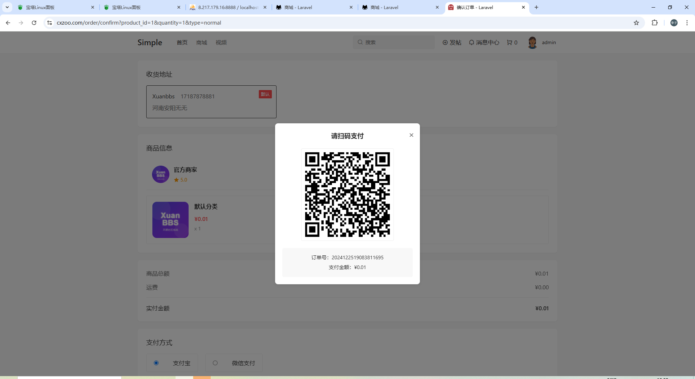This screenshot has height=379, width=695.
Task: Click the 发帖 post button
Action: [452, 42]
